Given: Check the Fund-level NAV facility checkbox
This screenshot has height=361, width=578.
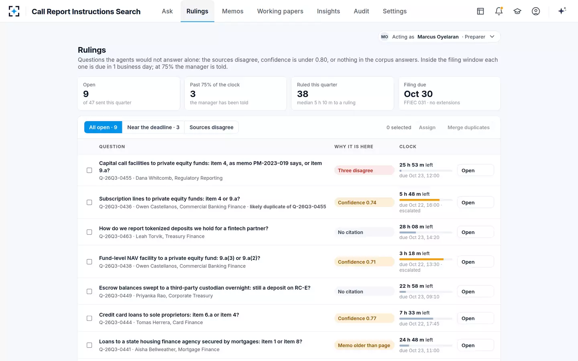Looking at the screenshot, I should 90,262.
